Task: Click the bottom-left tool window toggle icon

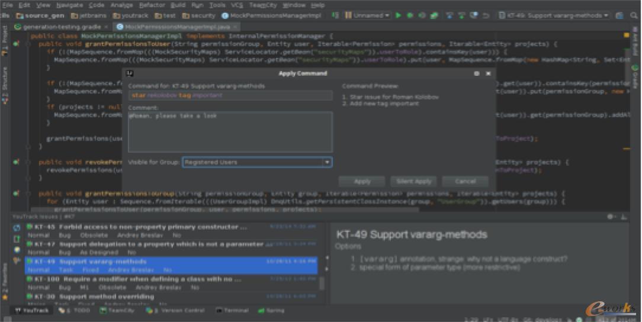Action: [6, 318]
